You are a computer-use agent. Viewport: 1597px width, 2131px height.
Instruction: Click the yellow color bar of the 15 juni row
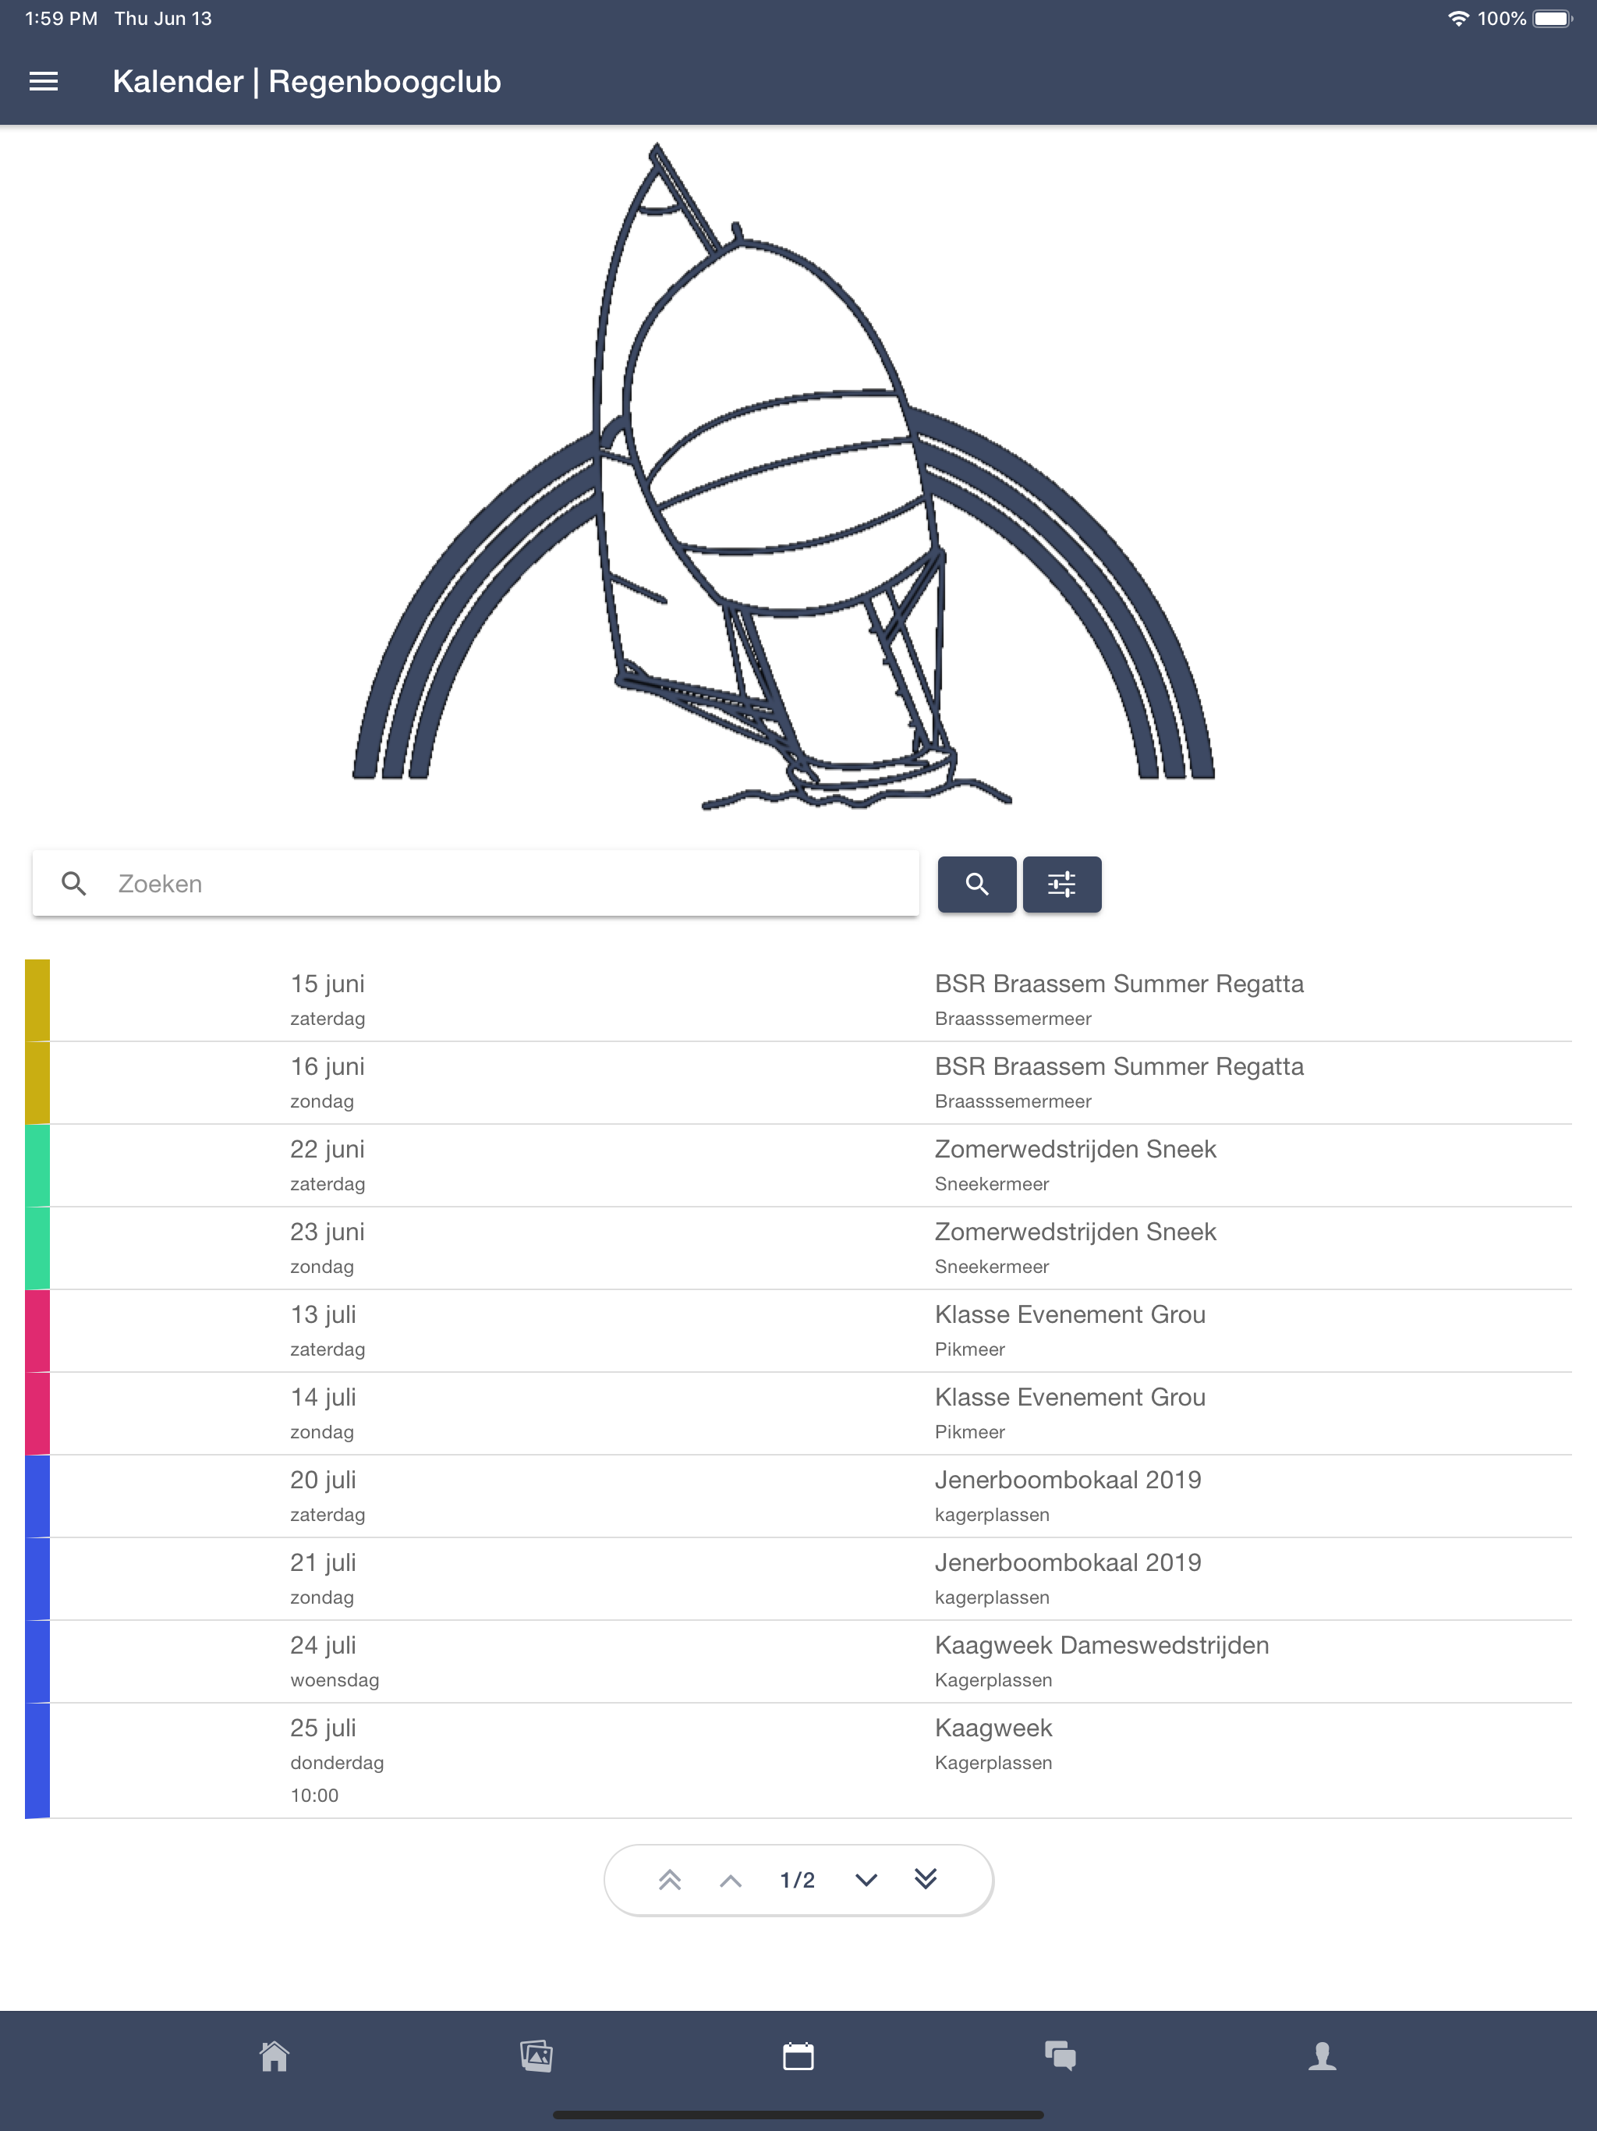click(37, 1000)
